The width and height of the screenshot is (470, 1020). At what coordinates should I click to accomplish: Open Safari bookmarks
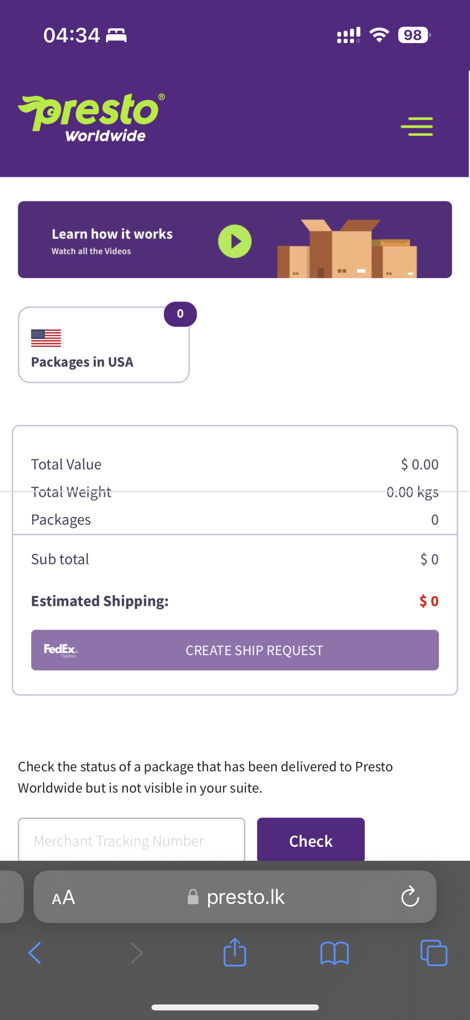334,953
